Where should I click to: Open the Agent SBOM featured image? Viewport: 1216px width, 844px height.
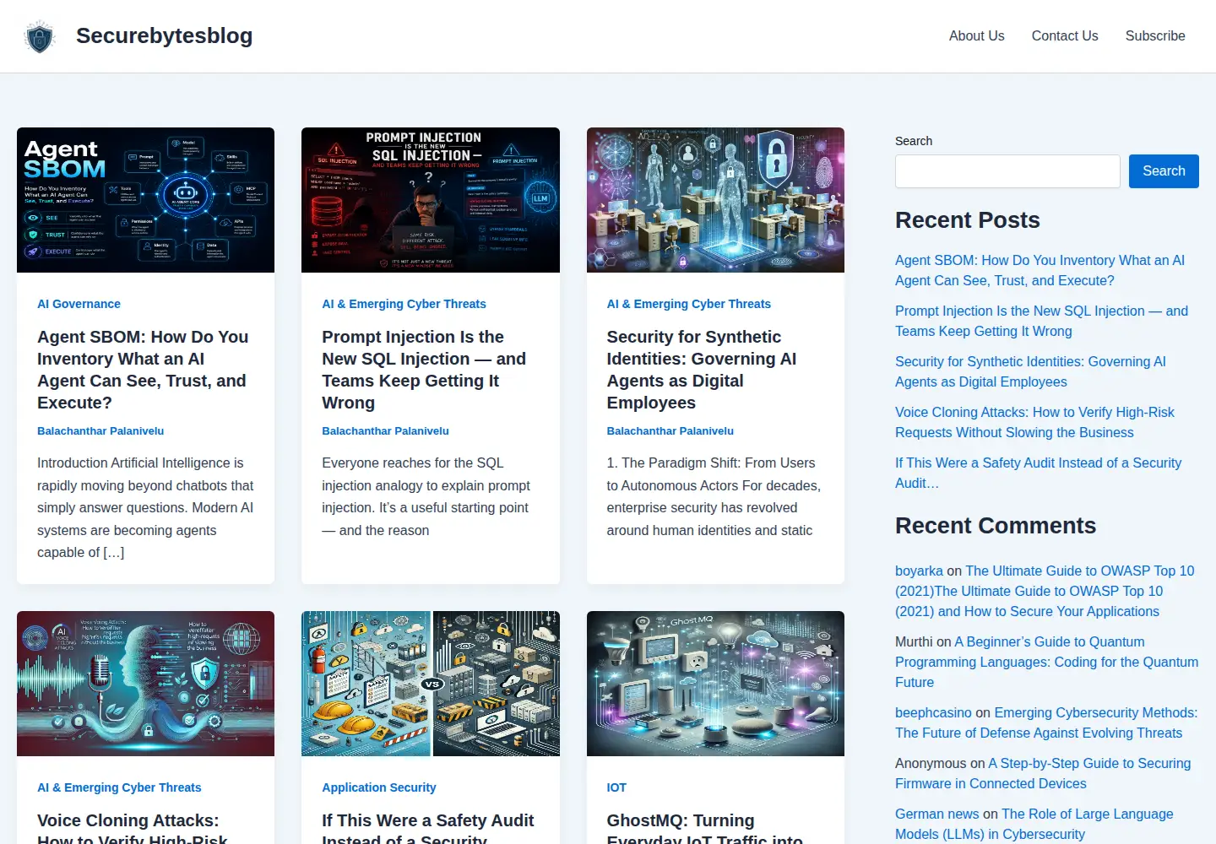click(145, 200)
